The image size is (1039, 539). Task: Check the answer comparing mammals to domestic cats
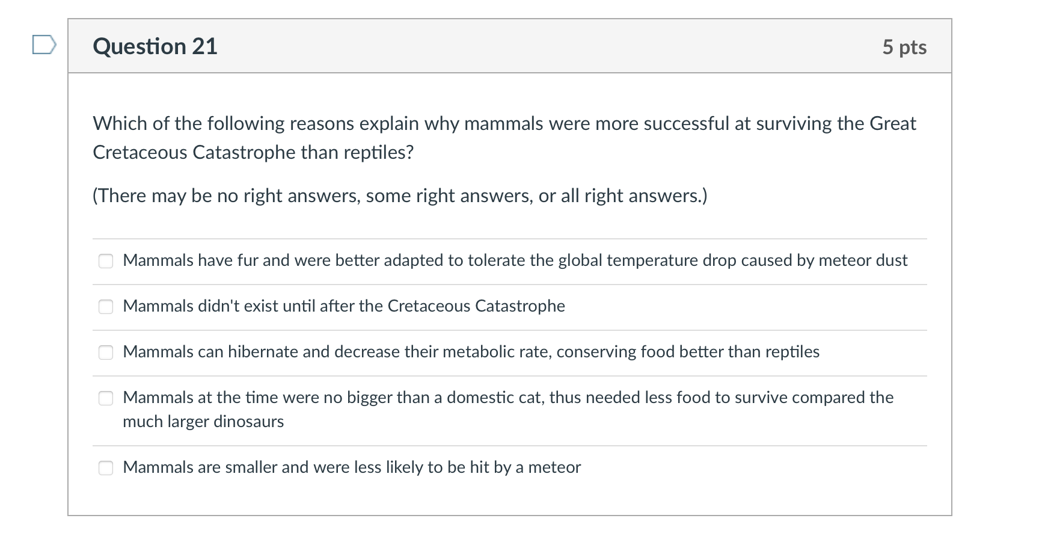106,398
